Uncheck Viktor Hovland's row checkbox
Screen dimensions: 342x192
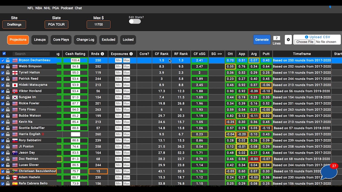click(x=3, y=91)
